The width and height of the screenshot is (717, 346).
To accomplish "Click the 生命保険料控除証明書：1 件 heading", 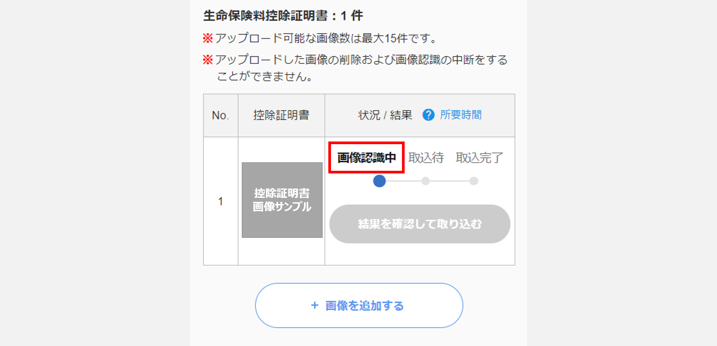I will point(283,16).
